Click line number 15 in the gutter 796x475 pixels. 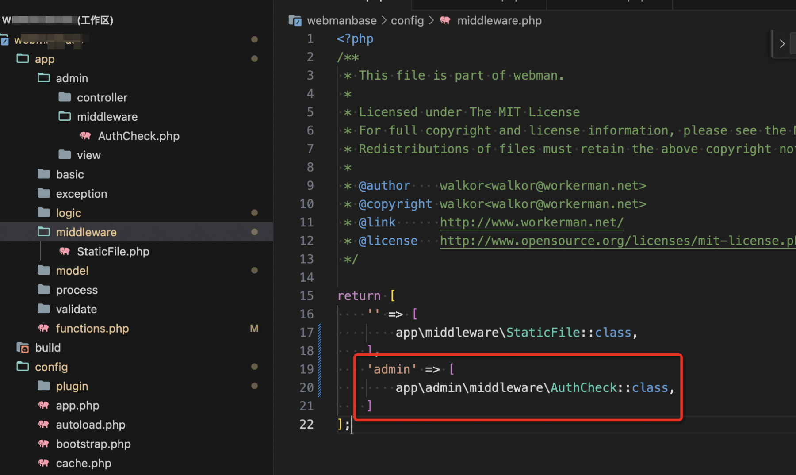click(306, 295)
